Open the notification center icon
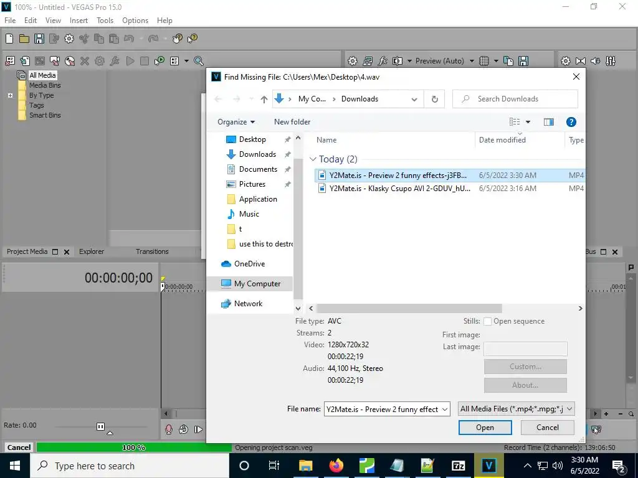This screenshot has height=478, width=638. click(x=619, y=466)
